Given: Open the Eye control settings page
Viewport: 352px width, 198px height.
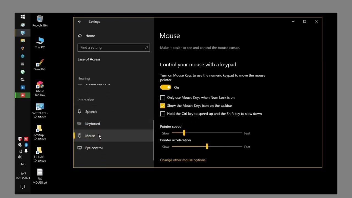Looking at the screenshot, I should coord(113,148).
